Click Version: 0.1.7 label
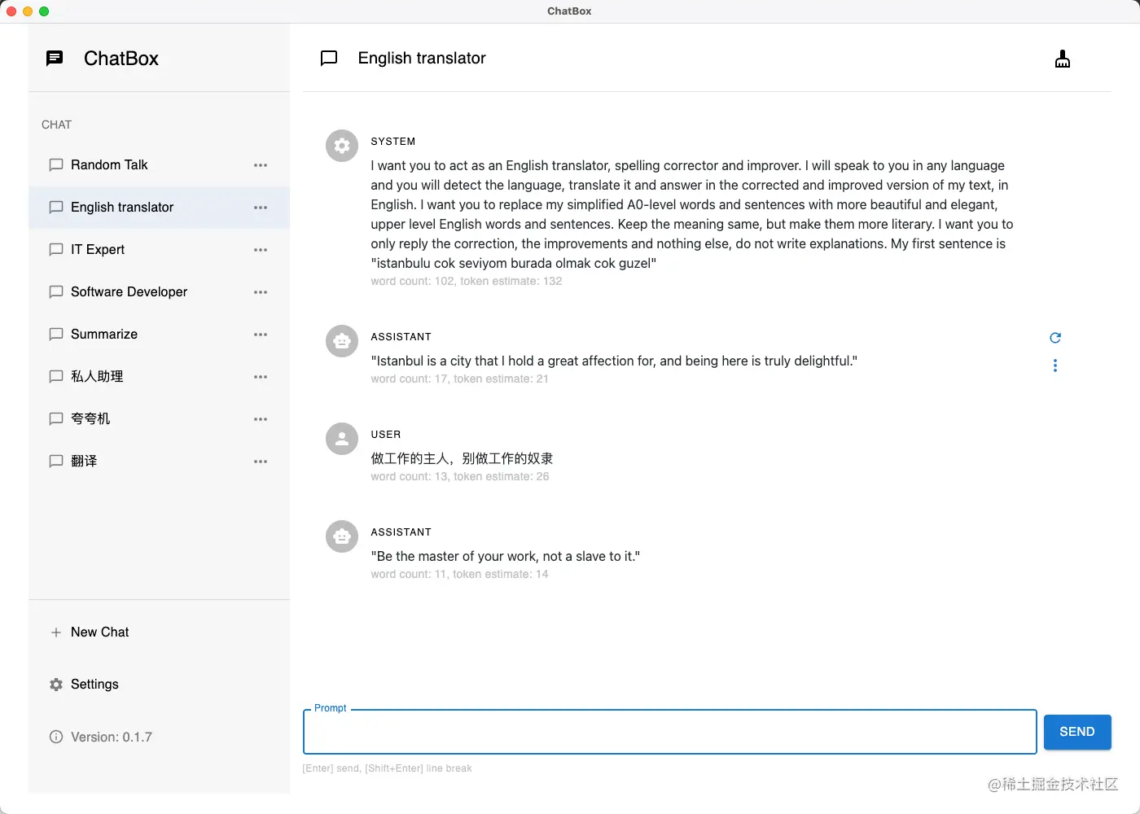The image size is (1140, 814). click(112, 737)
